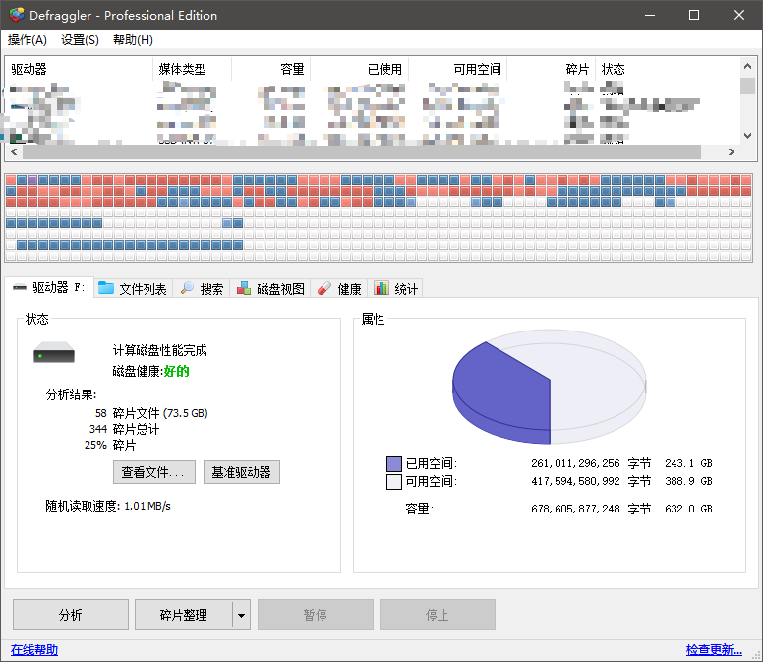The width and height of the screenshot is (763, 662).
Task: Click the magnifier icon of 搜索 tab
Action: point(186,289)
